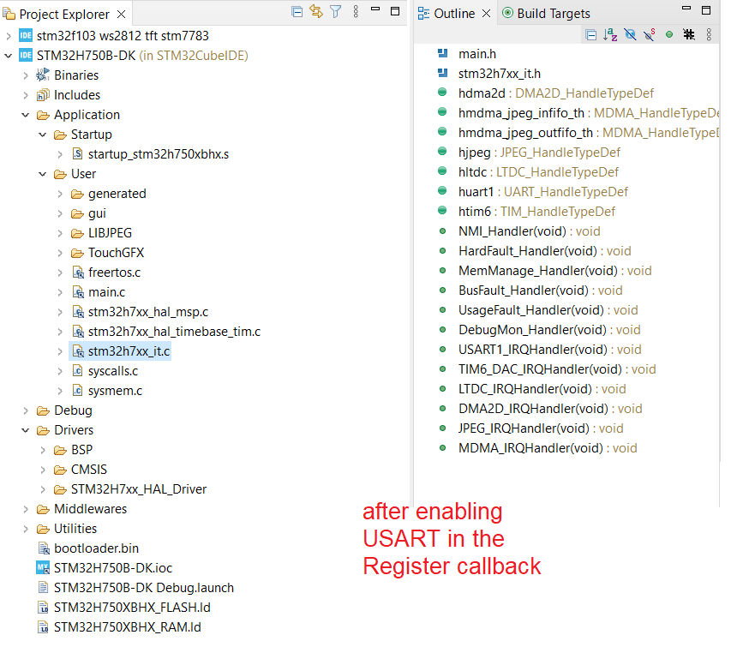Select STM32H750XBHX_RAM.ld file
The image size is (731, 647).
(128, 627)
